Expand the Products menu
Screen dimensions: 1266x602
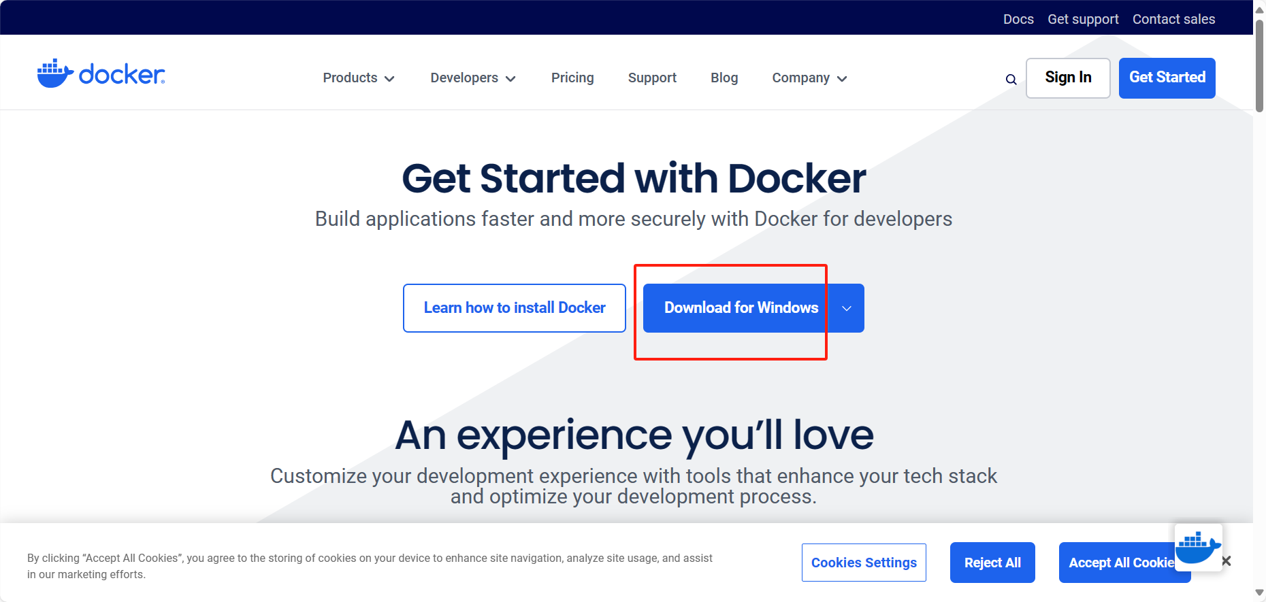(359, 78)
